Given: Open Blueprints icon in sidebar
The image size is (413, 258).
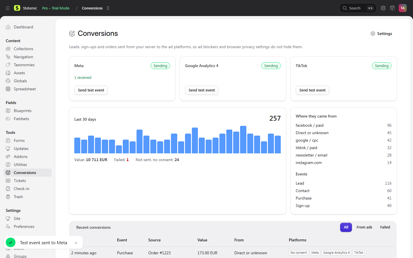Looking at the screenshot, I should [8, 111].
